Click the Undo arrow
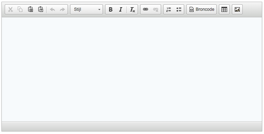The width and height of the screenshot is (264, 134). click(x=52, y=9)
